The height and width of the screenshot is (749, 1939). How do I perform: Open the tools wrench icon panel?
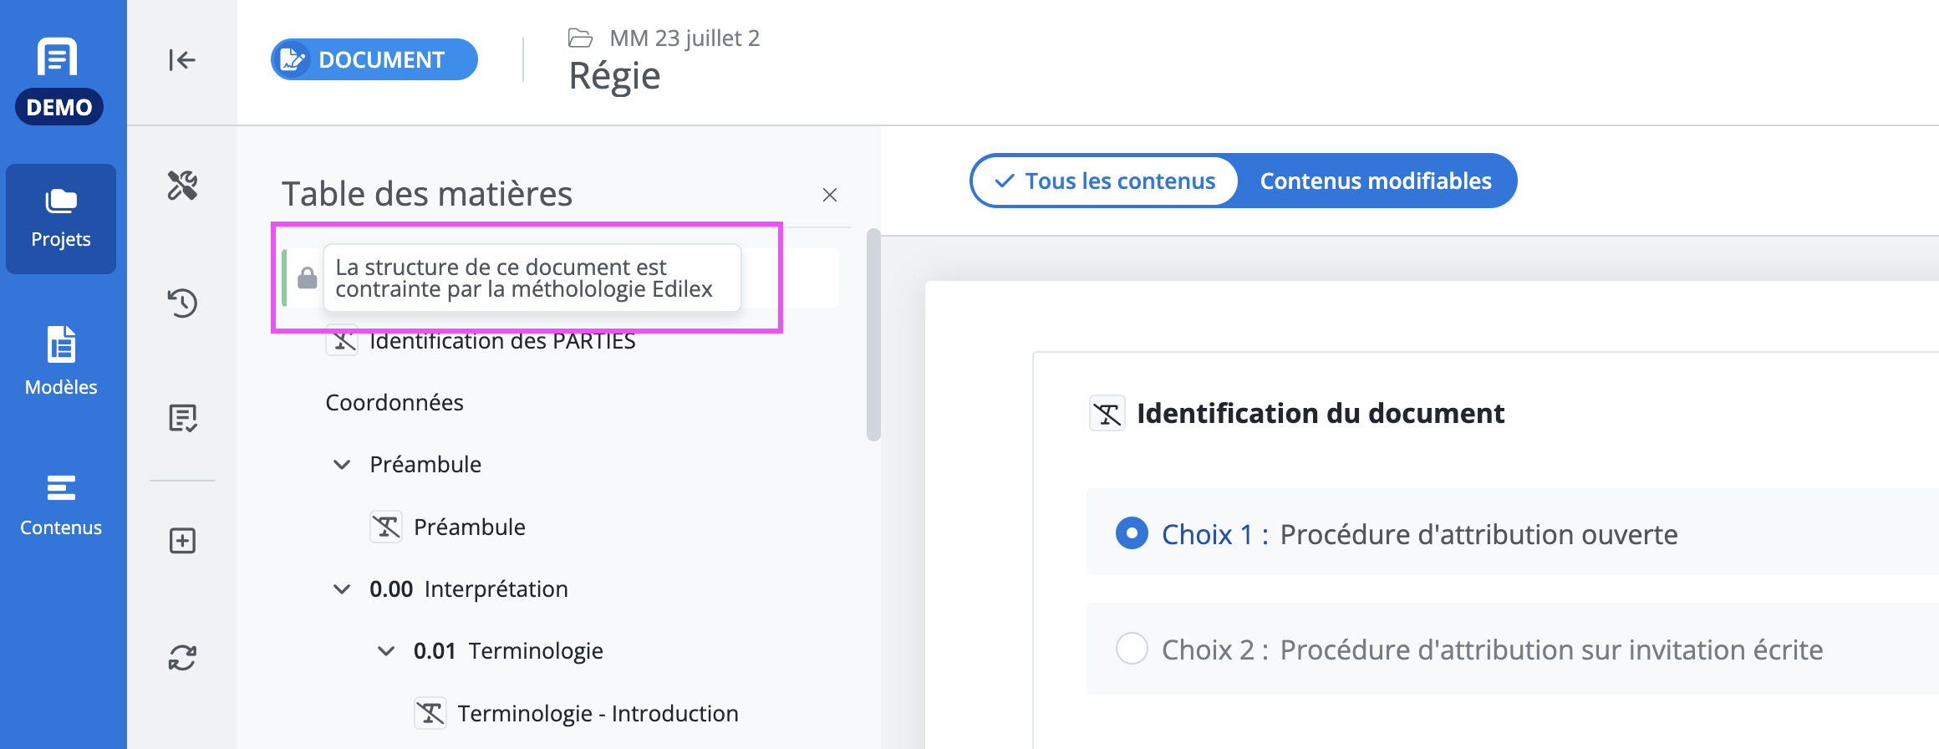[x=182, y=185]
